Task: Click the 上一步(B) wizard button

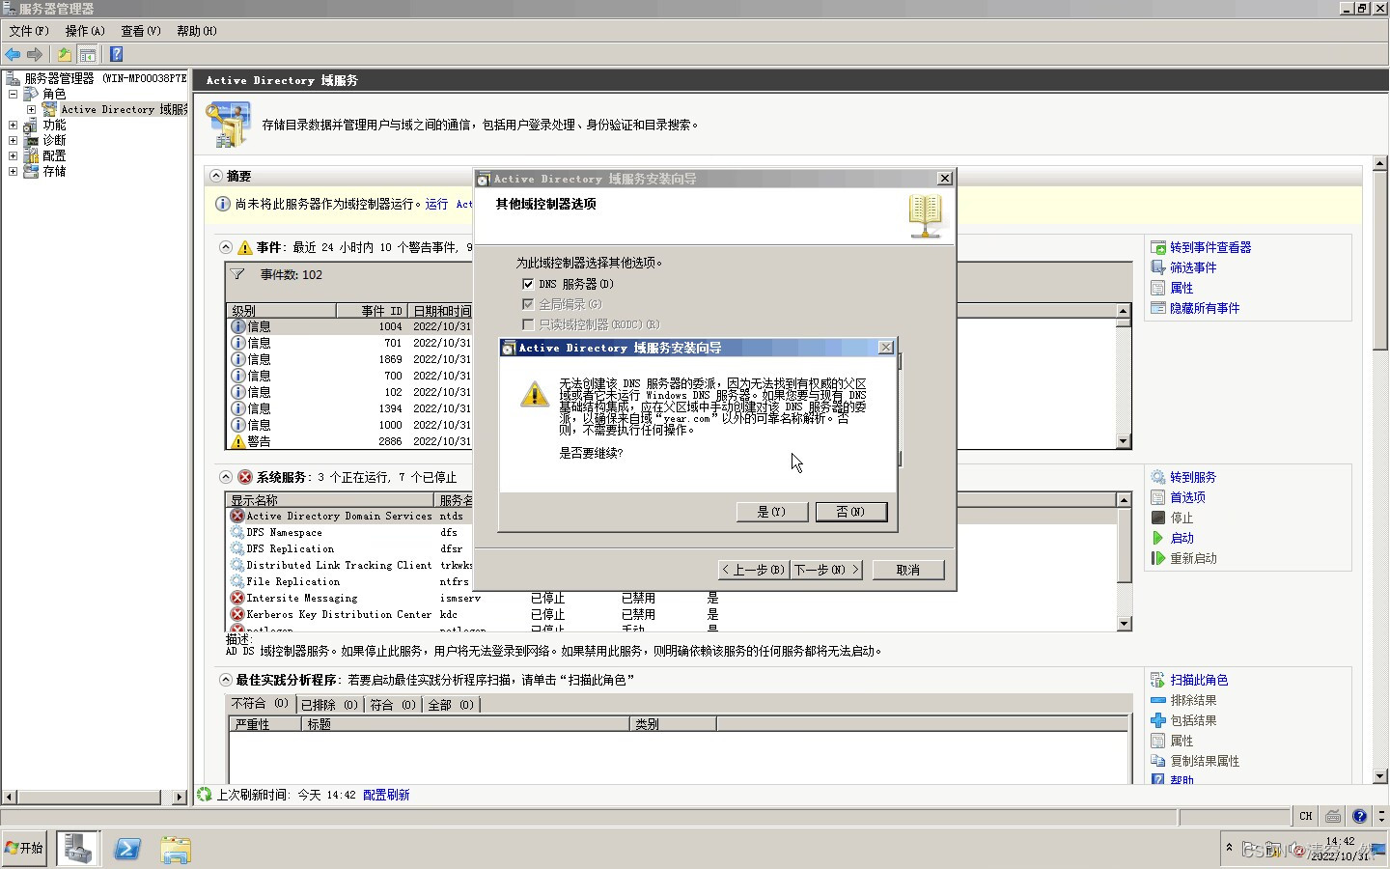Action: (753, 570)
